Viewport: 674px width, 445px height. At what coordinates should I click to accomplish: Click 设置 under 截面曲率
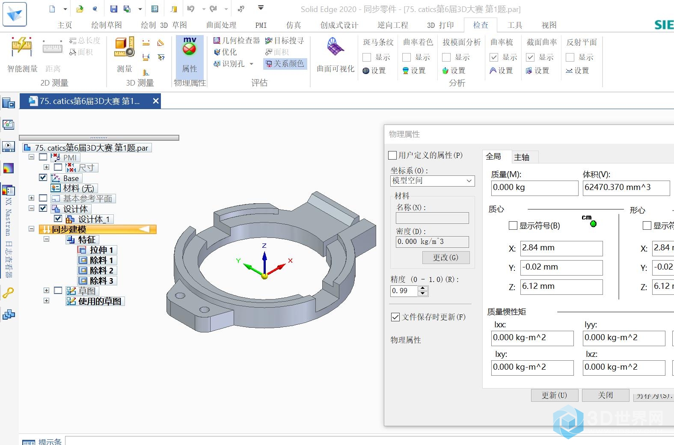(x=537, y=71)
